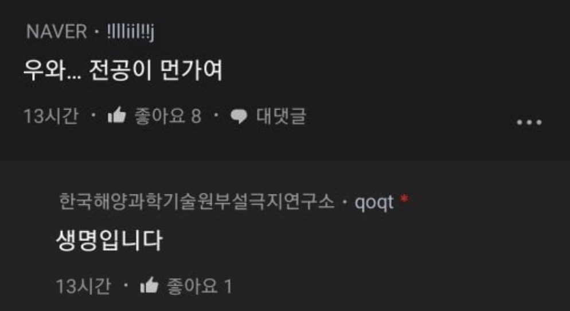The width and height of the screenshot is (570, 311).
Task: Select the NAVER company label
Action: point(57,32)
